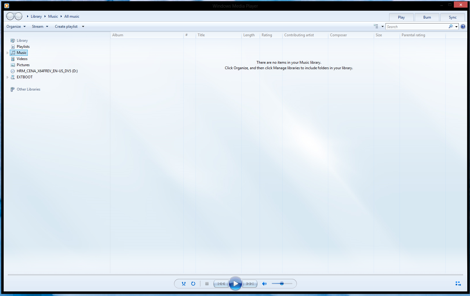Screen dimensions: 470x296
Task: Click the search magnifier icon
Action: (450, 27)
